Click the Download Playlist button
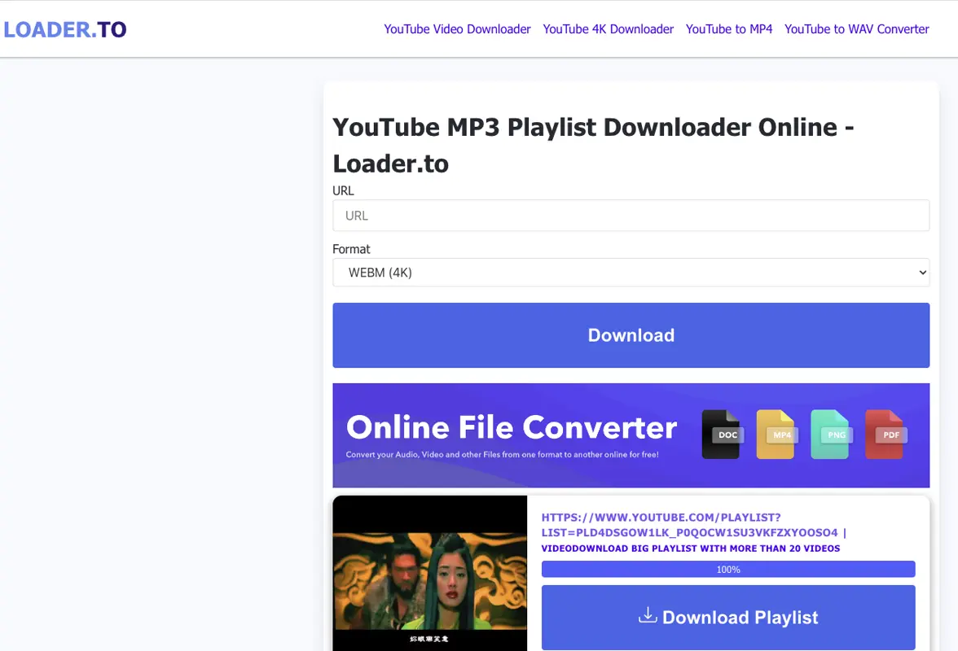 click(x=728, y=617)
